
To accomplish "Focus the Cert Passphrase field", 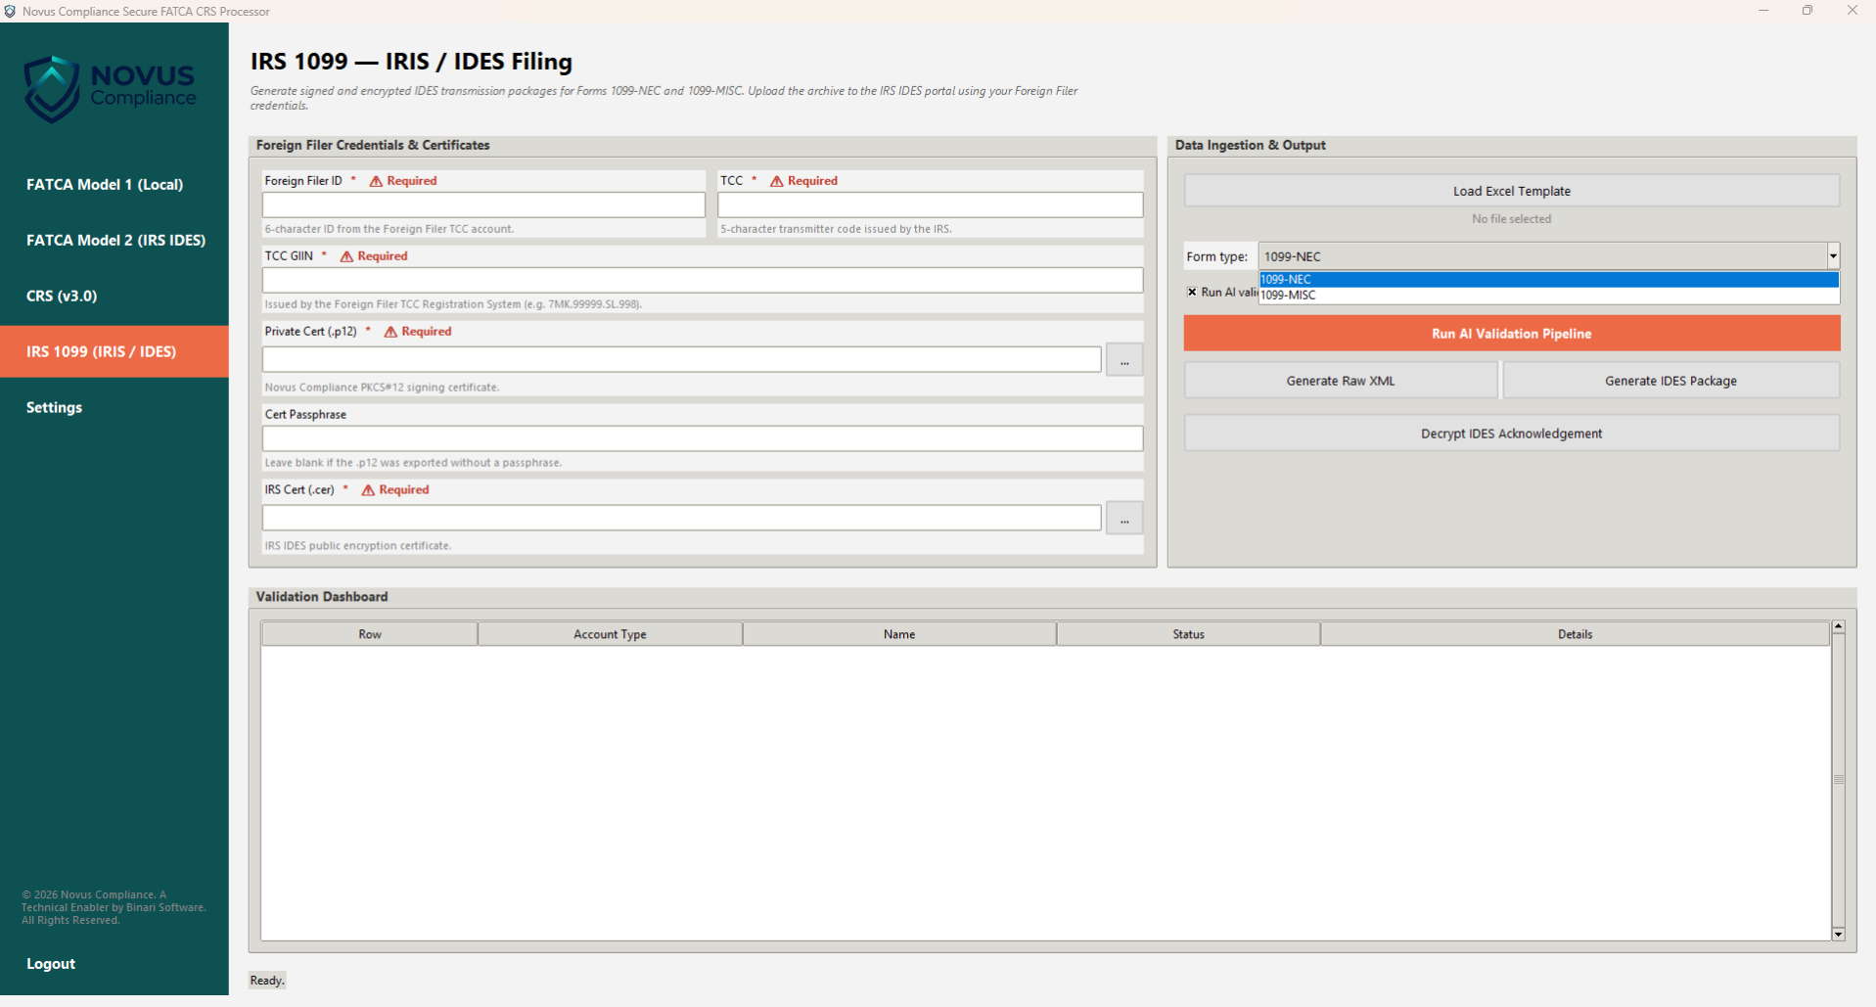I will pyautogui.click(x=703, y=438).
